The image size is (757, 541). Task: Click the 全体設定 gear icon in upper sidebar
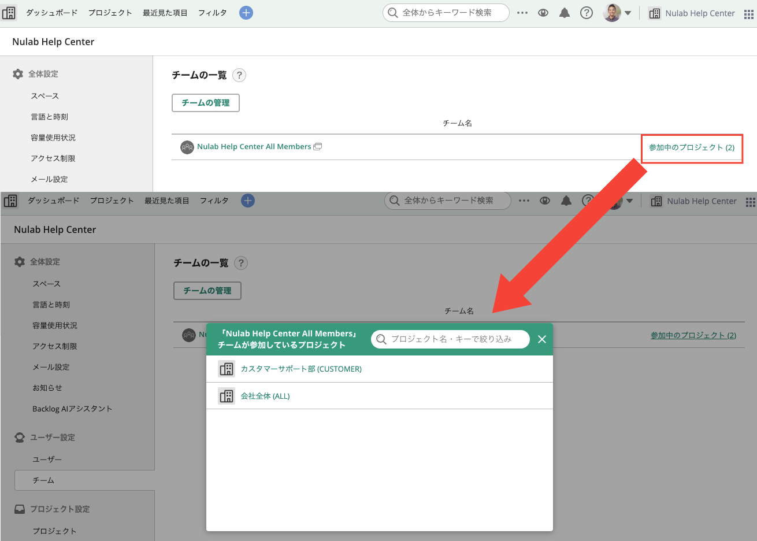tap(18, 74)
